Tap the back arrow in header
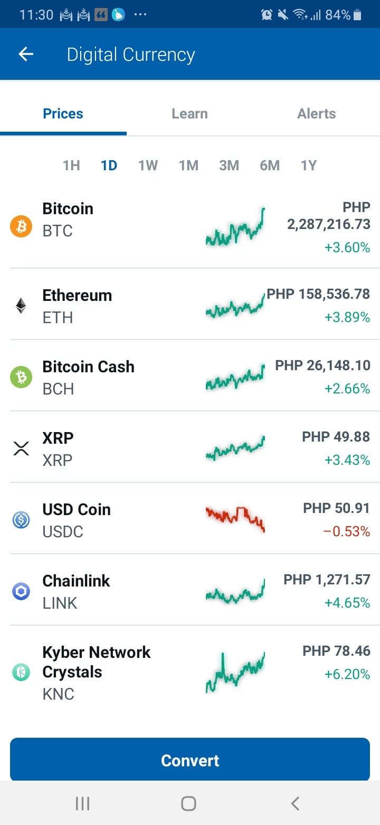Viewport: 380px width, 825px height. click(26, 54)
